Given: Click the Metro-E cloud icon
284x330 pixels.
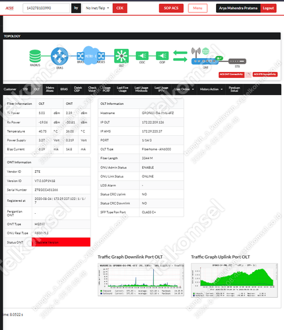Looking at the screenshot, I should 90,55.
